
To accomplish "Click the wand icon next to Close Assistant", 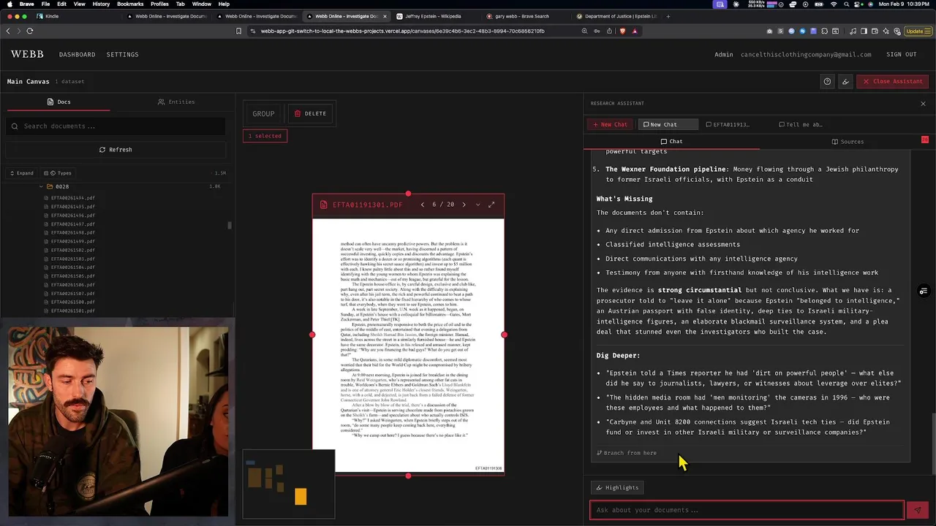I will (x=845, y=81).
